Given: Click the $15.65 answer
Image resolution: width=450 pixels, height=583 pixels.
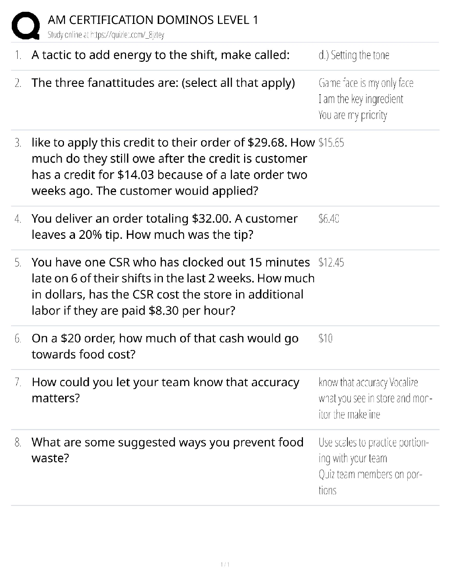Looking at the screenshot, I should pyautogui.click(x=331, y=143).
